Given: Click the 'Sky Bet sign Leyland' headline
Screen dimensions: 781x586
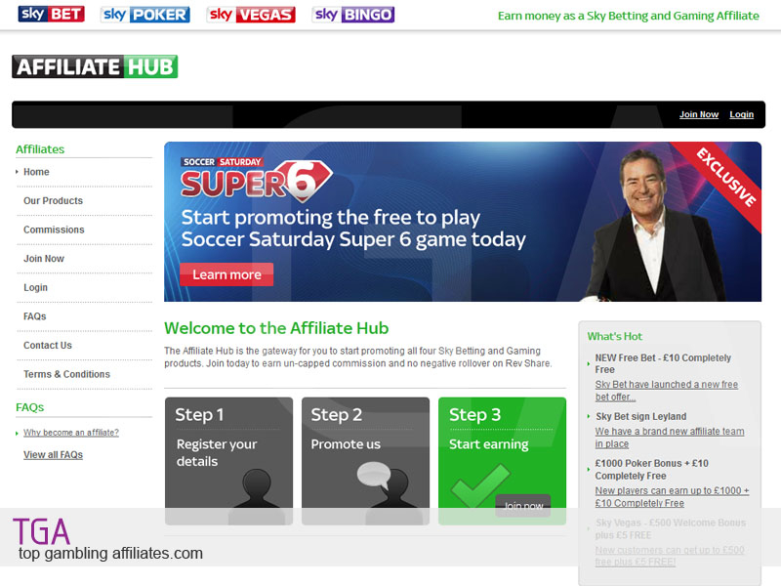Looking at the screenshot, I should 641,417.
